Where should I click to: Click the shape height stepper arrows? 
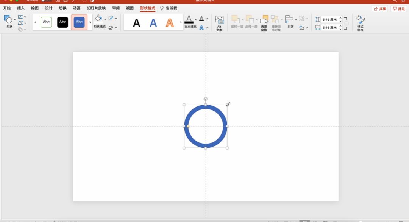pos(340,20)
